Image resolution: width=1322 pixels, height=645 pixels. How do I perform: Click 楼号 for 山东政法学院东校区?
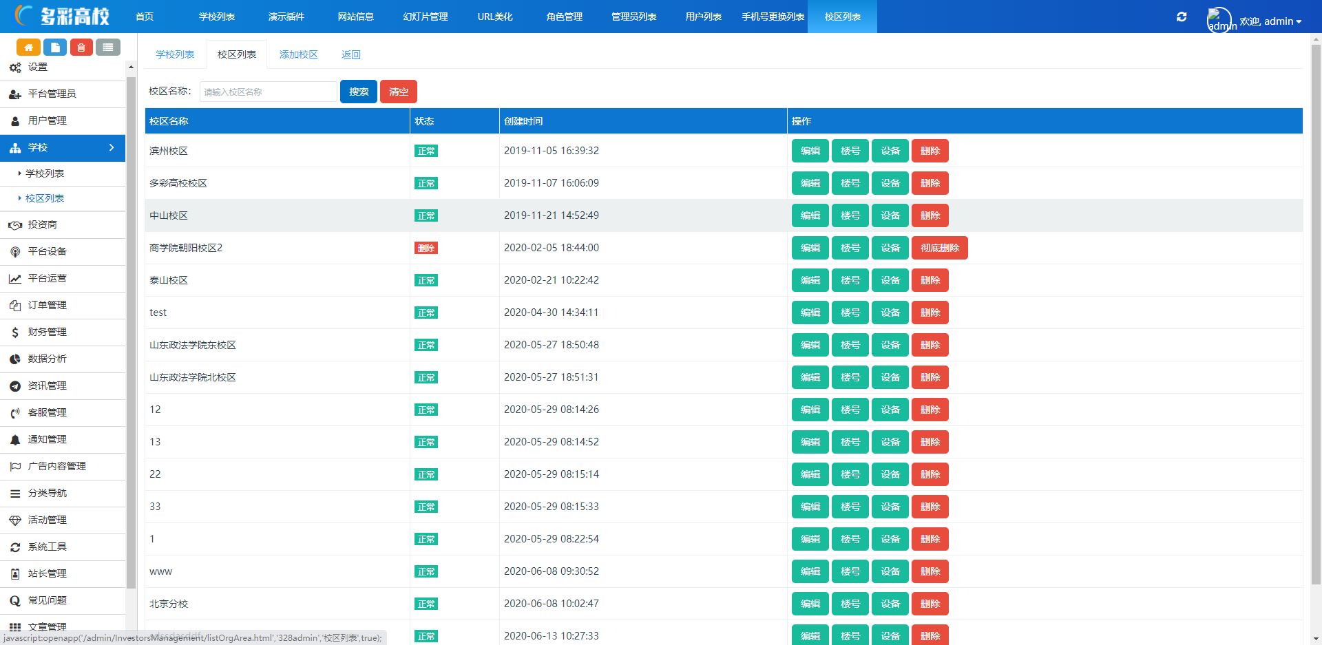[850, 345]
